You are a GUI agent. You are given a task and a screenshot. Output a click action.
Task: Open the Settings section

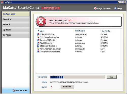16,35
